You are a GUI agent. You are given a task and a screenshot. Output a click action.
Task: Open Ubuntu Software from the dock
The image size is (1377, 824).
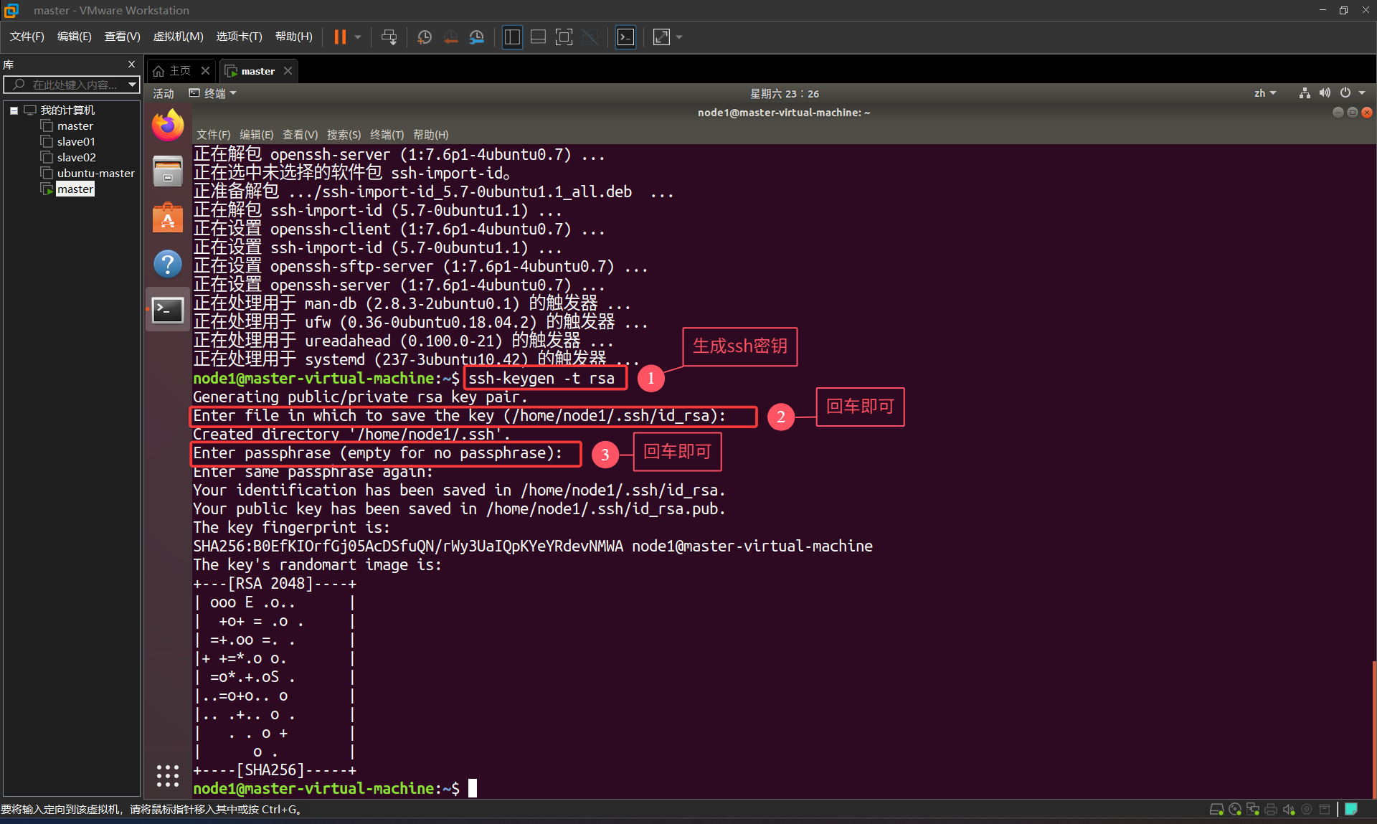[x=167, y=217]
